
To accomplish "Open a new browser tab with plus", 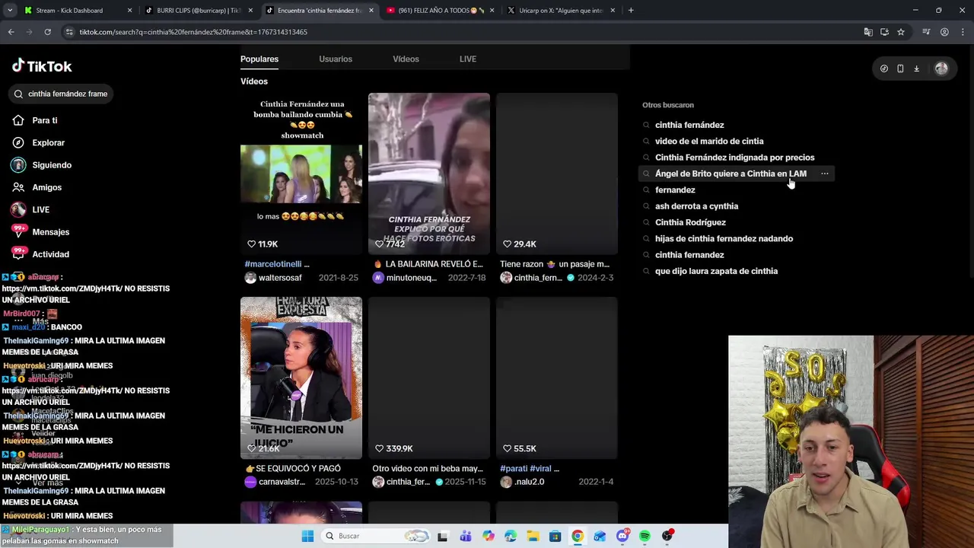I will [631, 11].
